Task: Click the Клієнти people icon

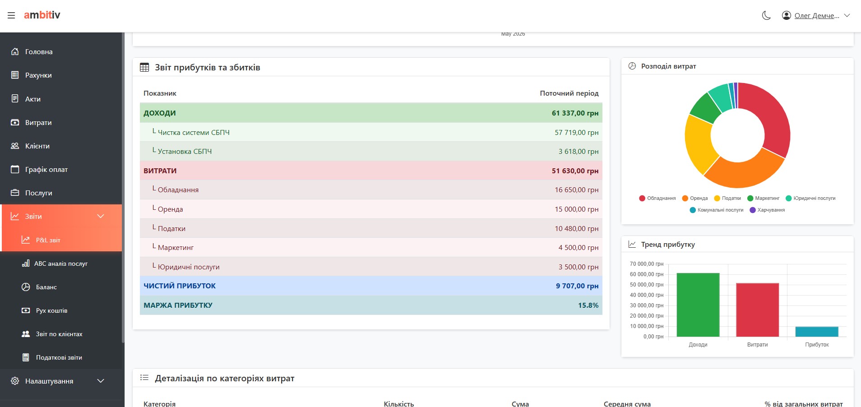Action: [x=15, y=146]
